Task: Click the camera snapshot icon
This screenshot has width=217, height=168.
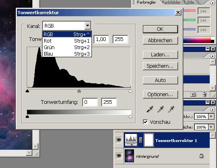Action: click(x=193, y=95)
